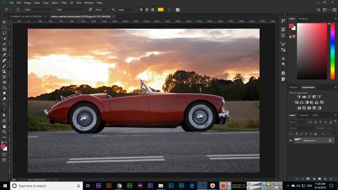Click Share image button in options bar

click(x=334, y=9)
